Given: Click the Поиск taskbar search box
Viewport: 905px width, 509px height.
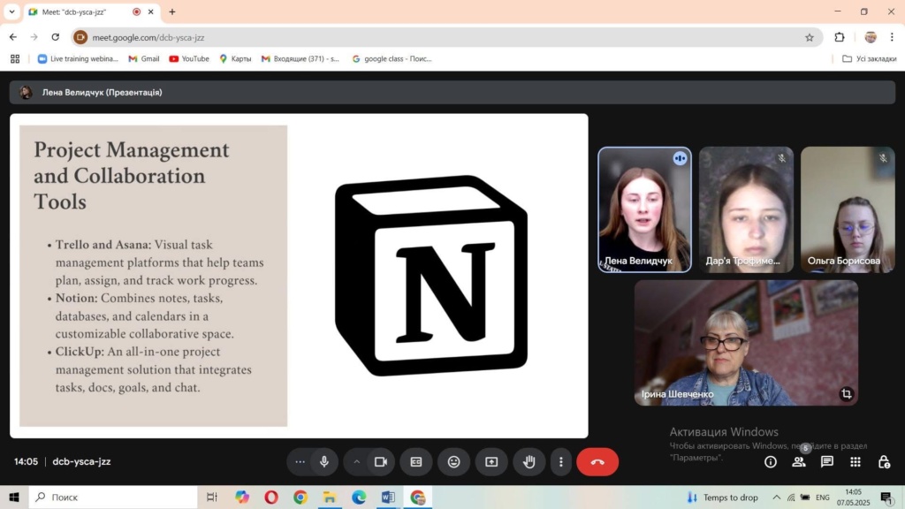Looking at the screenshot, I should [113, 497].
